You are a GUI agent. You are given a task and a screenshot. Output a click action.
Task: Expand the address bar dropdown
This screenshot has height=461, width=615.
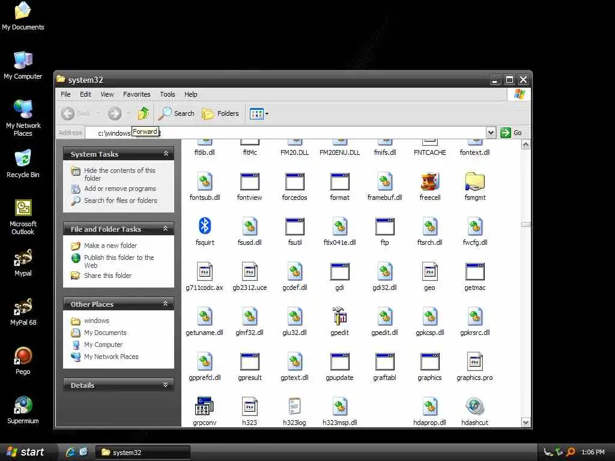(491, 133)
